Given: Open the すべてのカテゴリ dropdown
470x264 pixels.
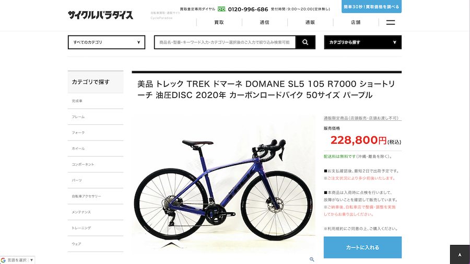Looking at the screenshot, I should (107, 42).
